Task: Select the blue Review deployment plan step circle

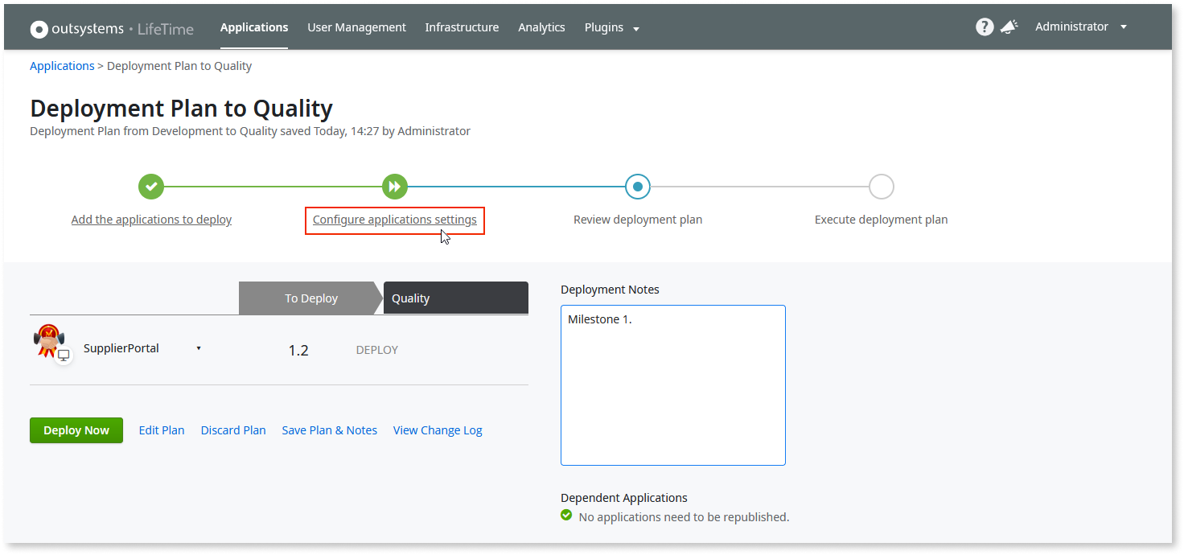Action: pyautogui.click(x=638, y=186)
